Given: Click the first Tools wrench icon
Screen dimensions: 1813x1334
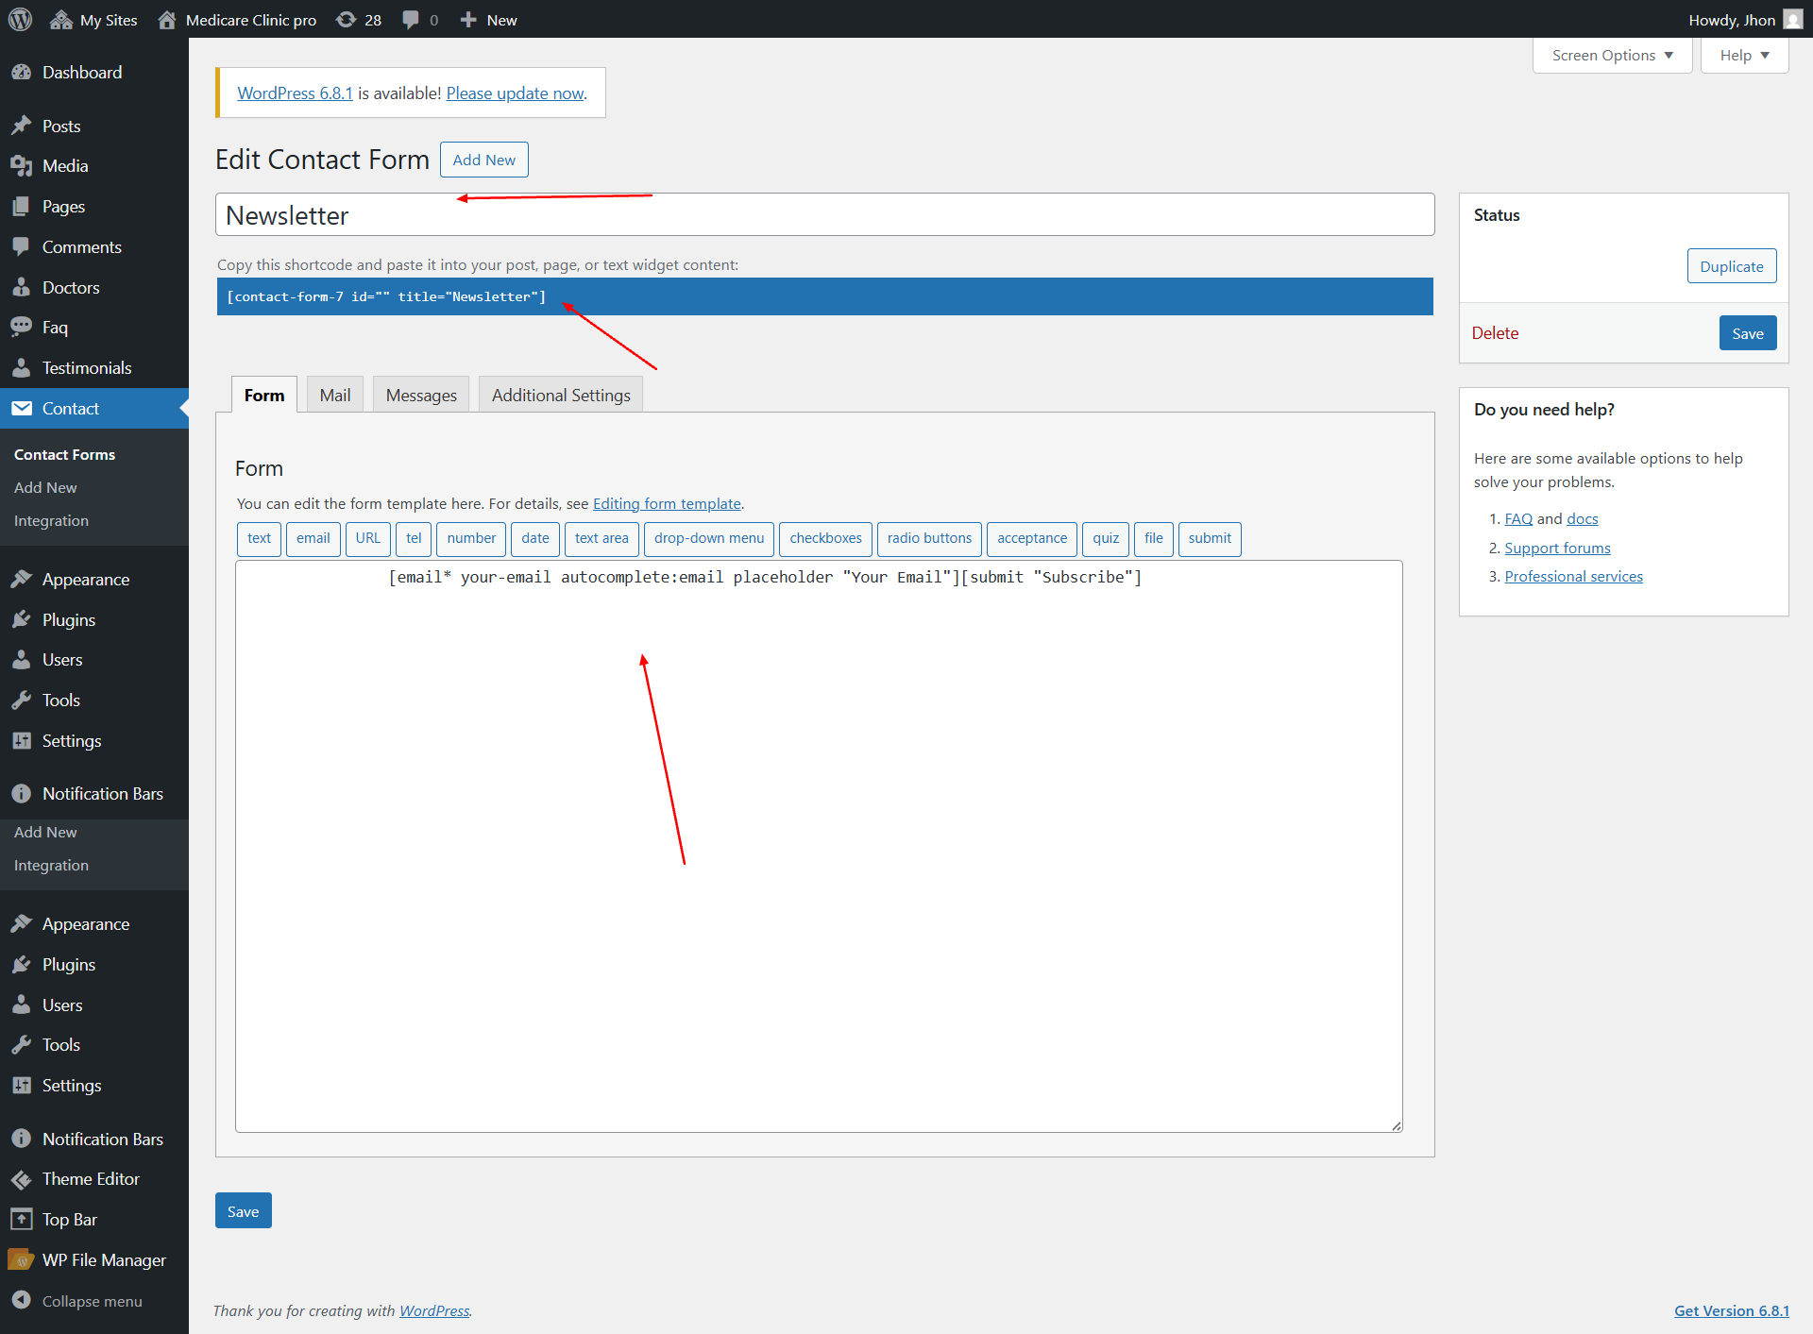Looking at the screenshot, I should pos(22,701).
